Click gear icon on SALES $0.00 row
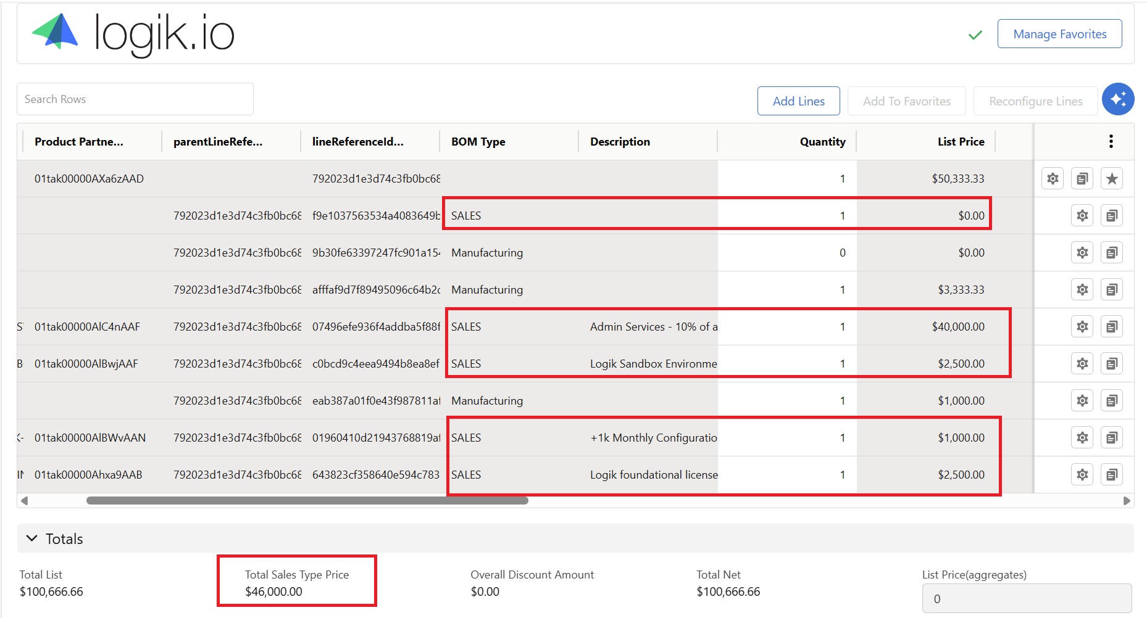Image resolution: width=1147 pixels, height=618 pixels. point(1082,216)
